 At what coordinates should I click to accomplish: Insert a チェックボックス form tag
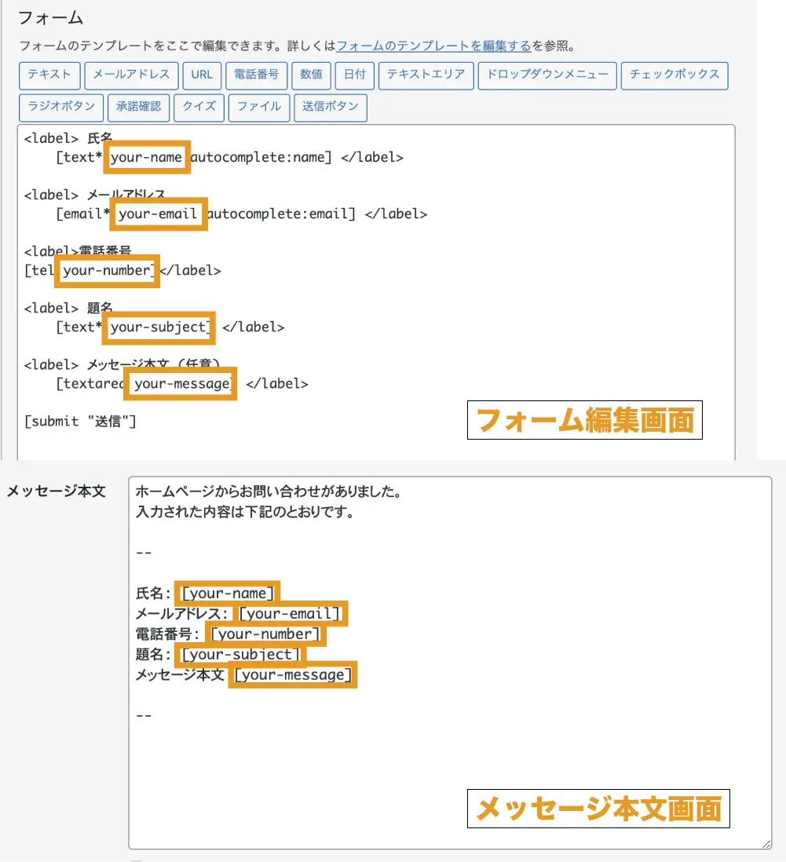tap(674, 75)
